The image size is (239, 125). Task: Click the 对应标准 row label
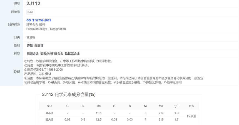pos(14,25)
